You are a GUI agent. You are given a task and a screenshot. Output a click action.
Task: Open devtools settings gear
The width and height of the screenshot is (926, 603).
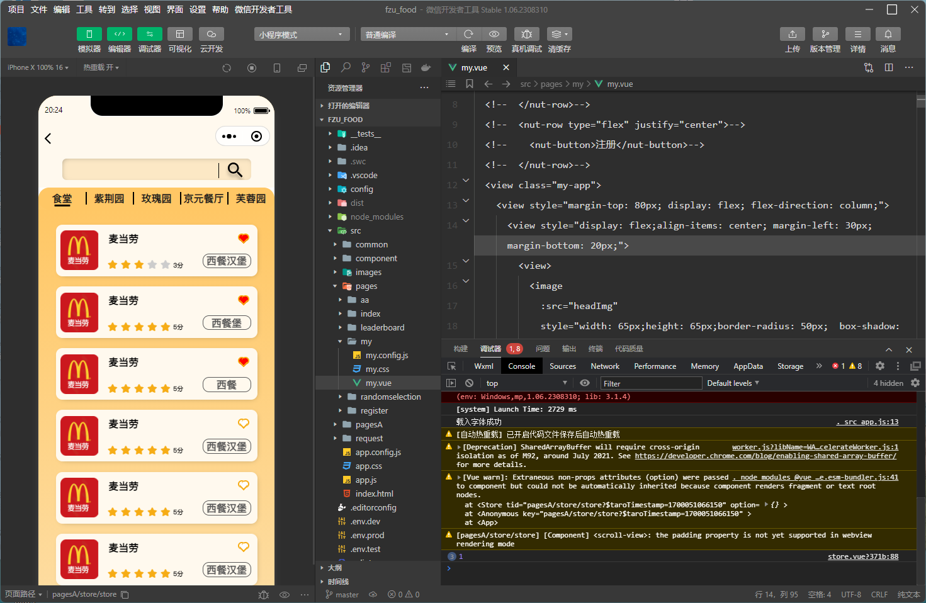(880, 366)
